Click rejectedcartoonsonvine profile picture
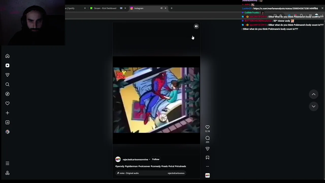 tap(118, 159)
